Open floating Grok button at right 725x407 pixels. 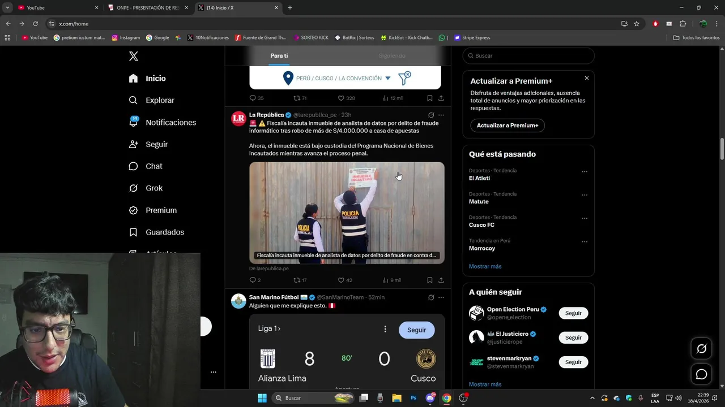(701, 349)
